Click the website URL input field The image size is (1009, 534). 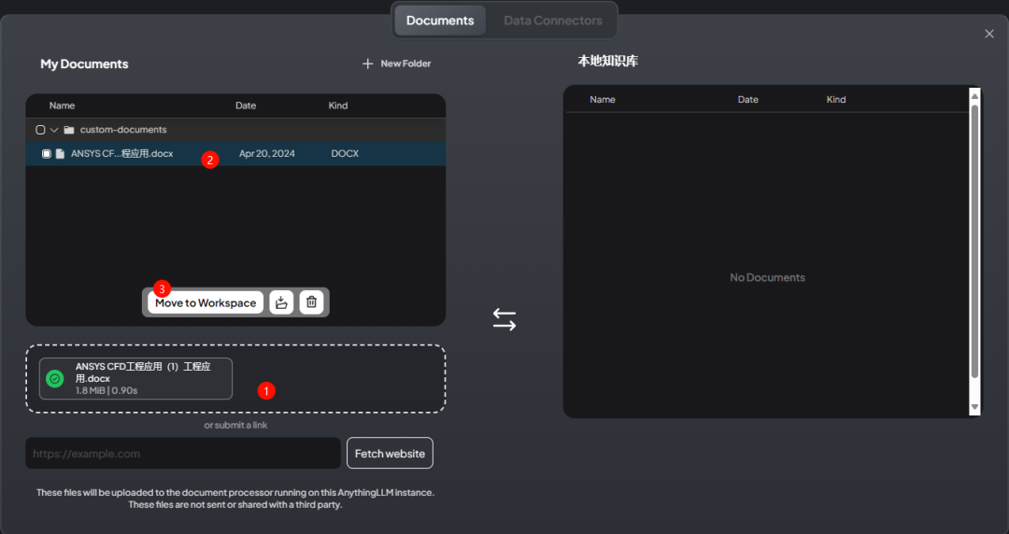[183, 454]
